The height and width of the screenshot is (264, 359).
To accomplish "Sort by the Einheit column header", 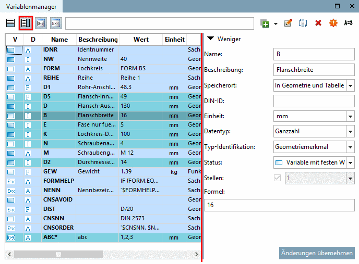I will pos(175,40).
